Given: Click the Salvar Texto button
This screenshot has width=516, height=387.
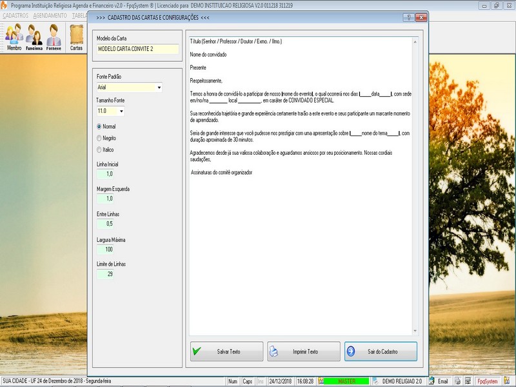Looking at the screenshot, I should pos(227,351).
